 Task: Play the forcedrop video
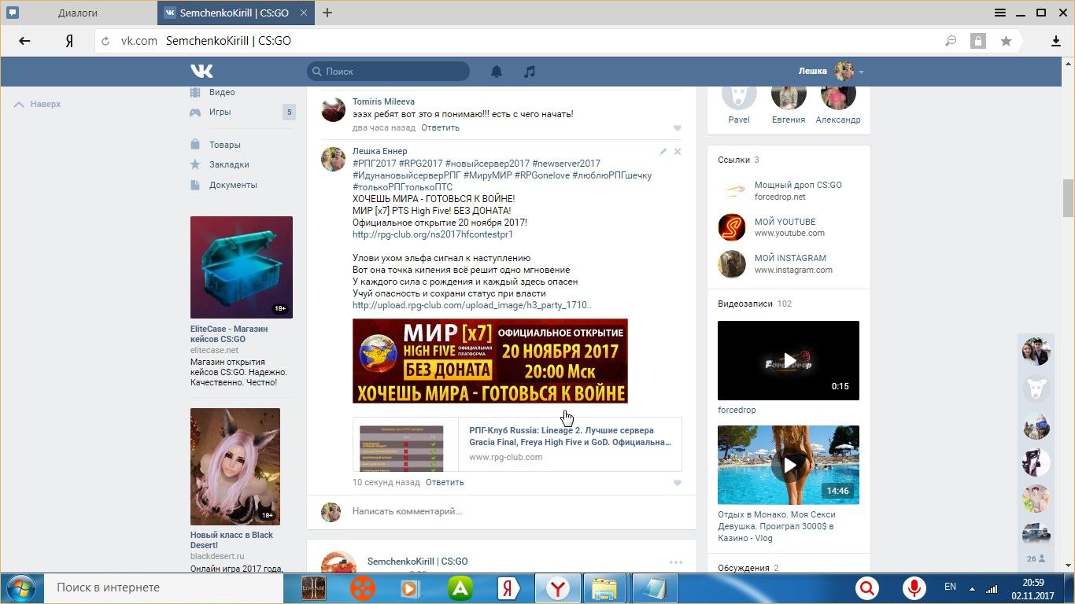pyautogui.click(x=789, y=360)
